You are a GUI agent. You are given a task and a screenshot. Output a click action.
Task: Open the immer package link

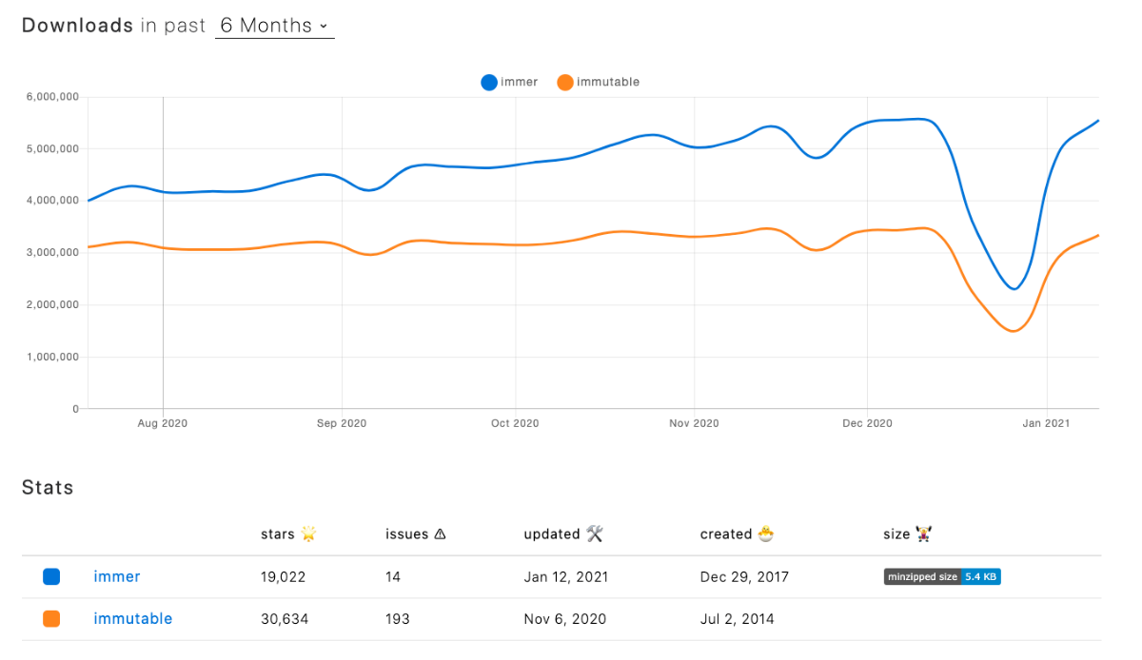117,576
